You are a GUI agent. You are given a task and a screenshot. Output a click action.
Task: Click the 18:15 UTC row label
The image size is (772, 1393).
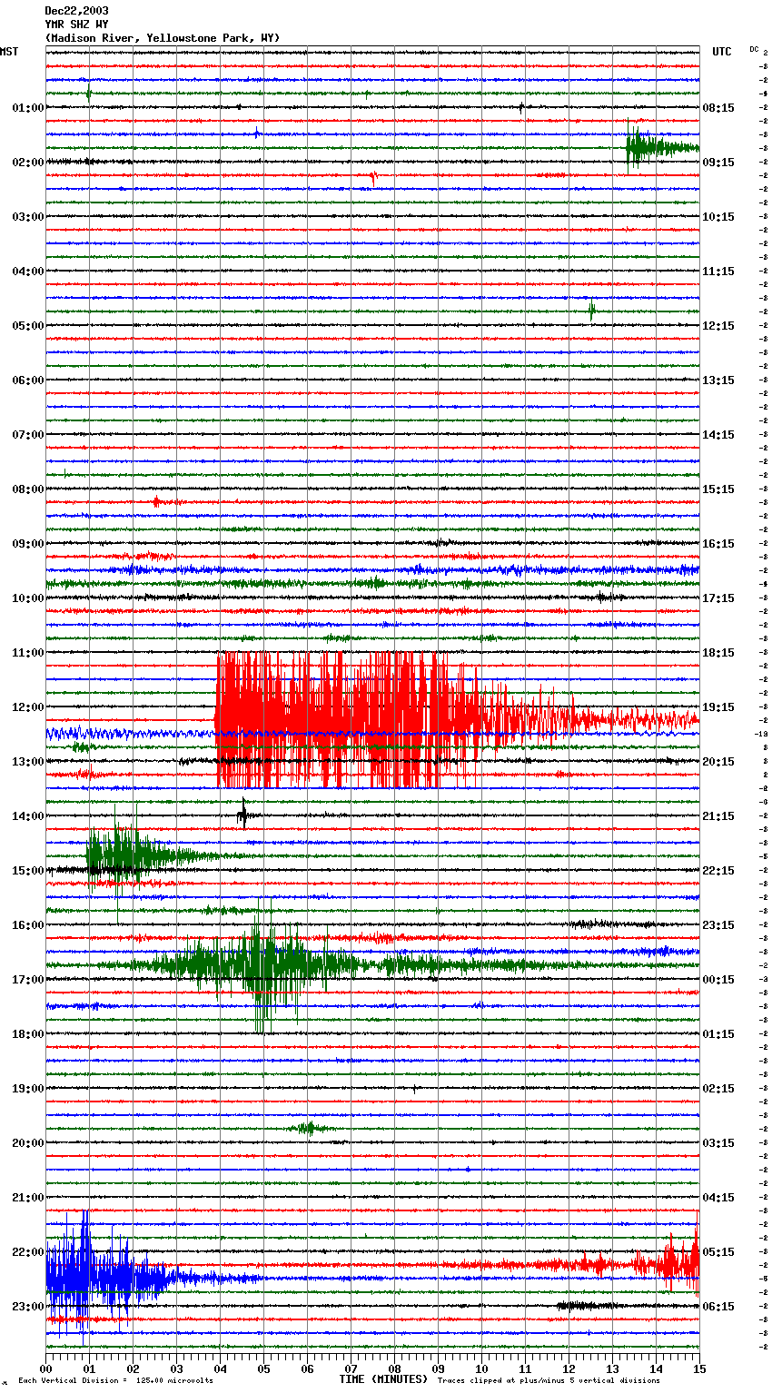tap(718, 653)
